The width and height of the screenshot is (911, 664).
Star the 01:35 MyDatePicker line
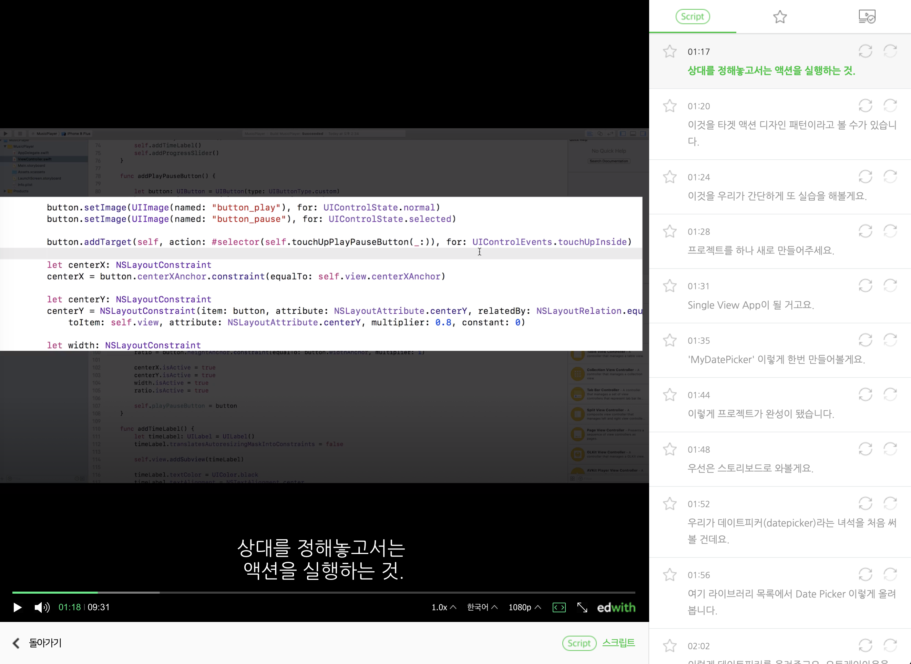point(669,340)
